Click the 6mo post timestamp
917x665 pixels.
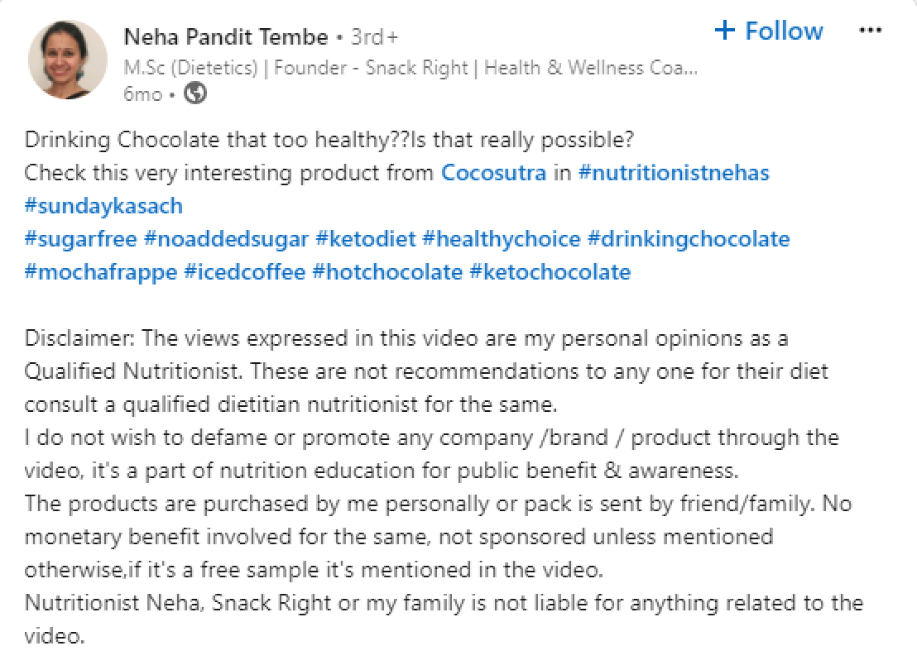pyautogui.click(x=142, y=93)
